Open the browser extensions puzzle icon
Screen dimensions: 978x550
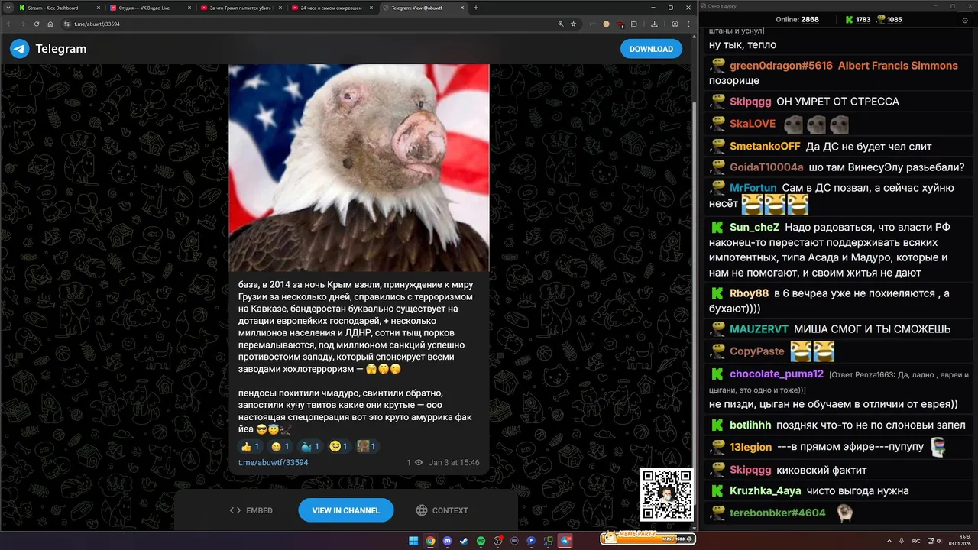click(634, 24)
